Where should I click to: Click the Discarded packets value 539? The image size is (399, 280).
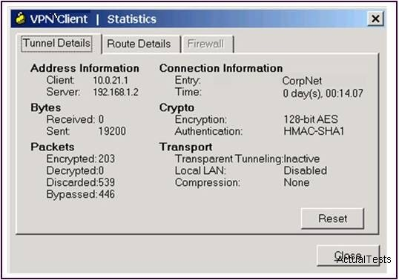(x=107, y=182)
